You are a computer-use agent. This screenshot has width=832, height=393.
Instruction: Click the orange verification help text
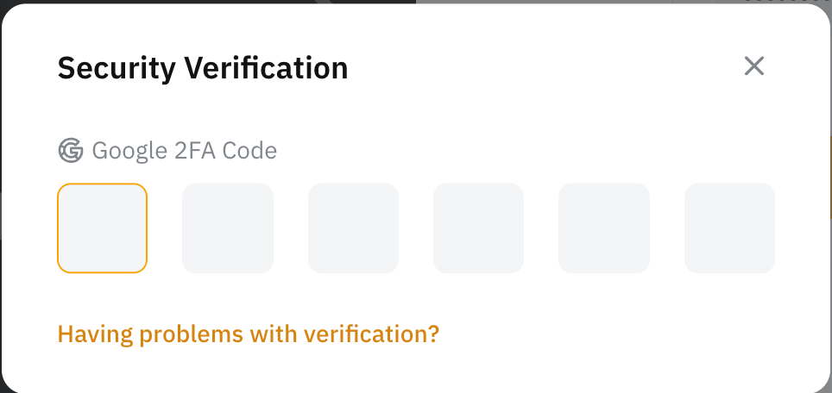(249, 334)
